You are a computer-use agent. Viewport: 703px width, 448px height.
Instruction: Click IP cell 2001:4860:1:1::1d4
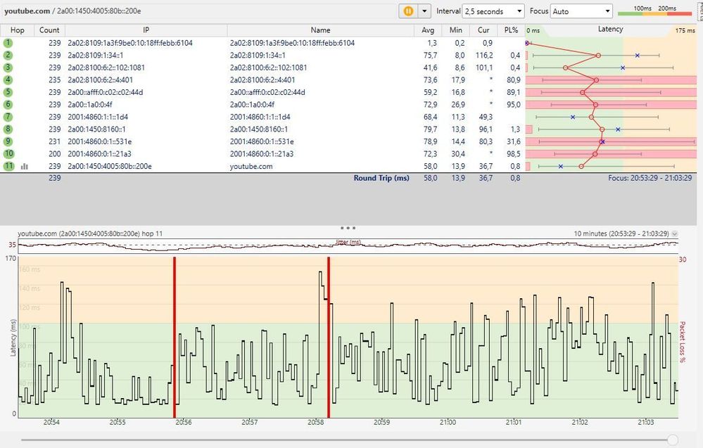[x=98, y=117]
